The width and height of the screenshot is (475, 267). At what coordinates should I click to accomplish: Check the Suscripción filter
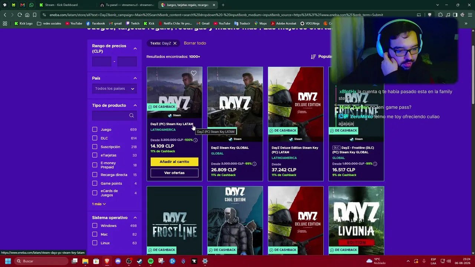(x=95, y=147)
